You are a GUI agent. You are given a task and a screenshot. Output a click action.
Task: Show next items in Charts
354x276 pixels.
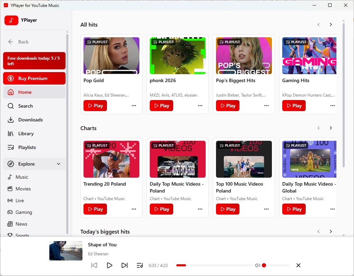tap(331, 128)
